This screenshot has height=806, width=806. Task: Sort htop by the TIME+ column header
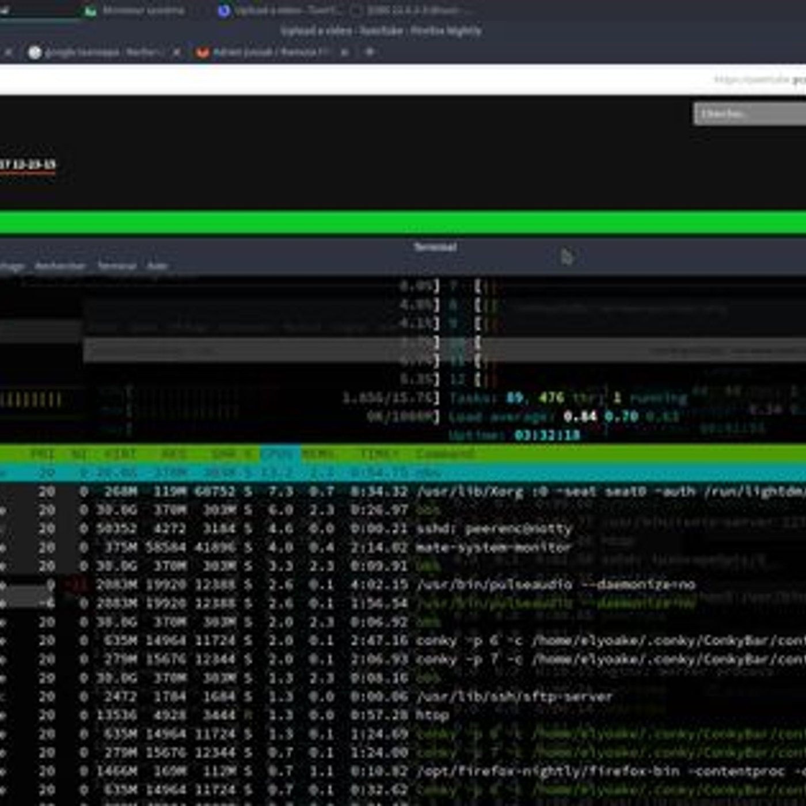pyautogui.click(x=379, y=454)
